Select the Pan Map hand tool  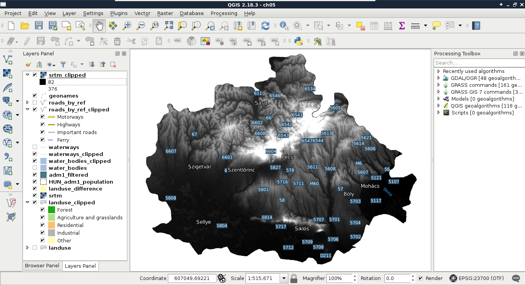coord(99,26)
